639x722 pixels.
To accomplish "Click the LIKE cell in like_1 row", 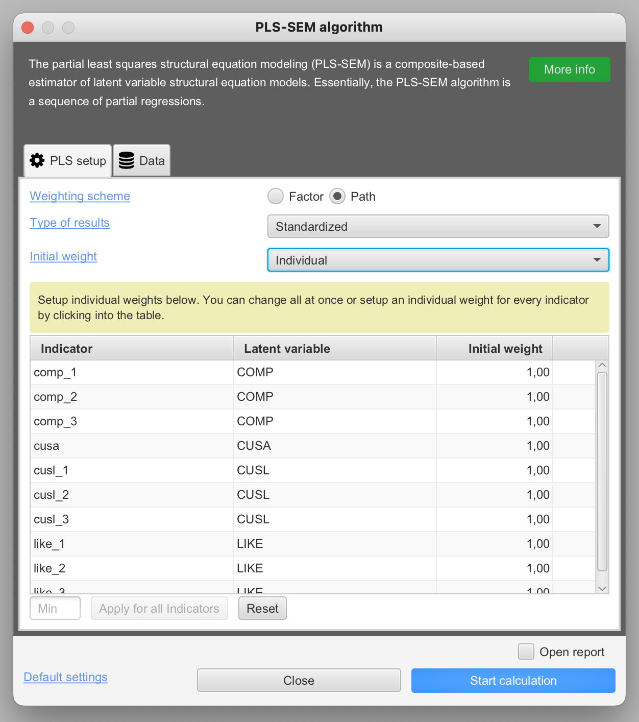I will click(x=335, y=544).
